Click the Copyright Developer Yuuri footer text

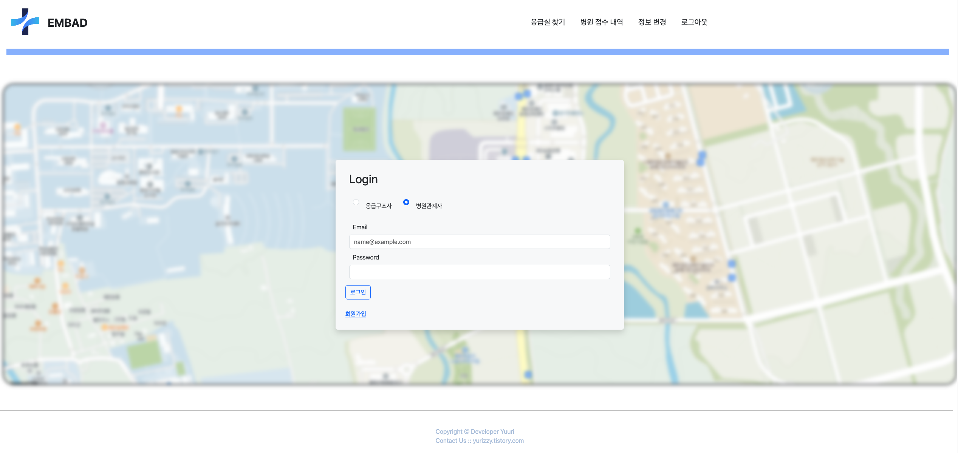pos(475,432)
